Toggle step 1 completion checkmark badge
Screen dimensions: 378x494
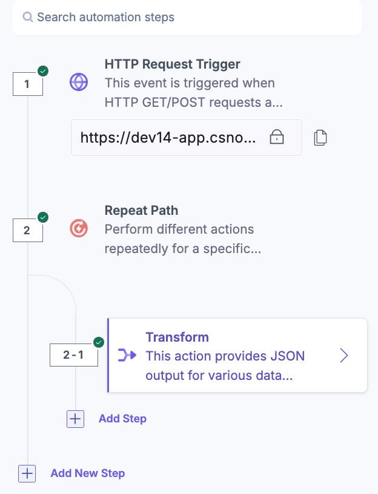tap(42, 71)
